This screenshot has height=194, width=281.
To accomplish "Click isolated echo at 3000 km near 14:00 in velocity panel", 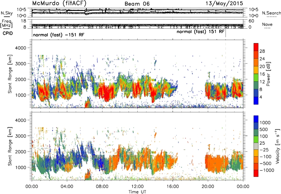I will click(x=155, y=134).
